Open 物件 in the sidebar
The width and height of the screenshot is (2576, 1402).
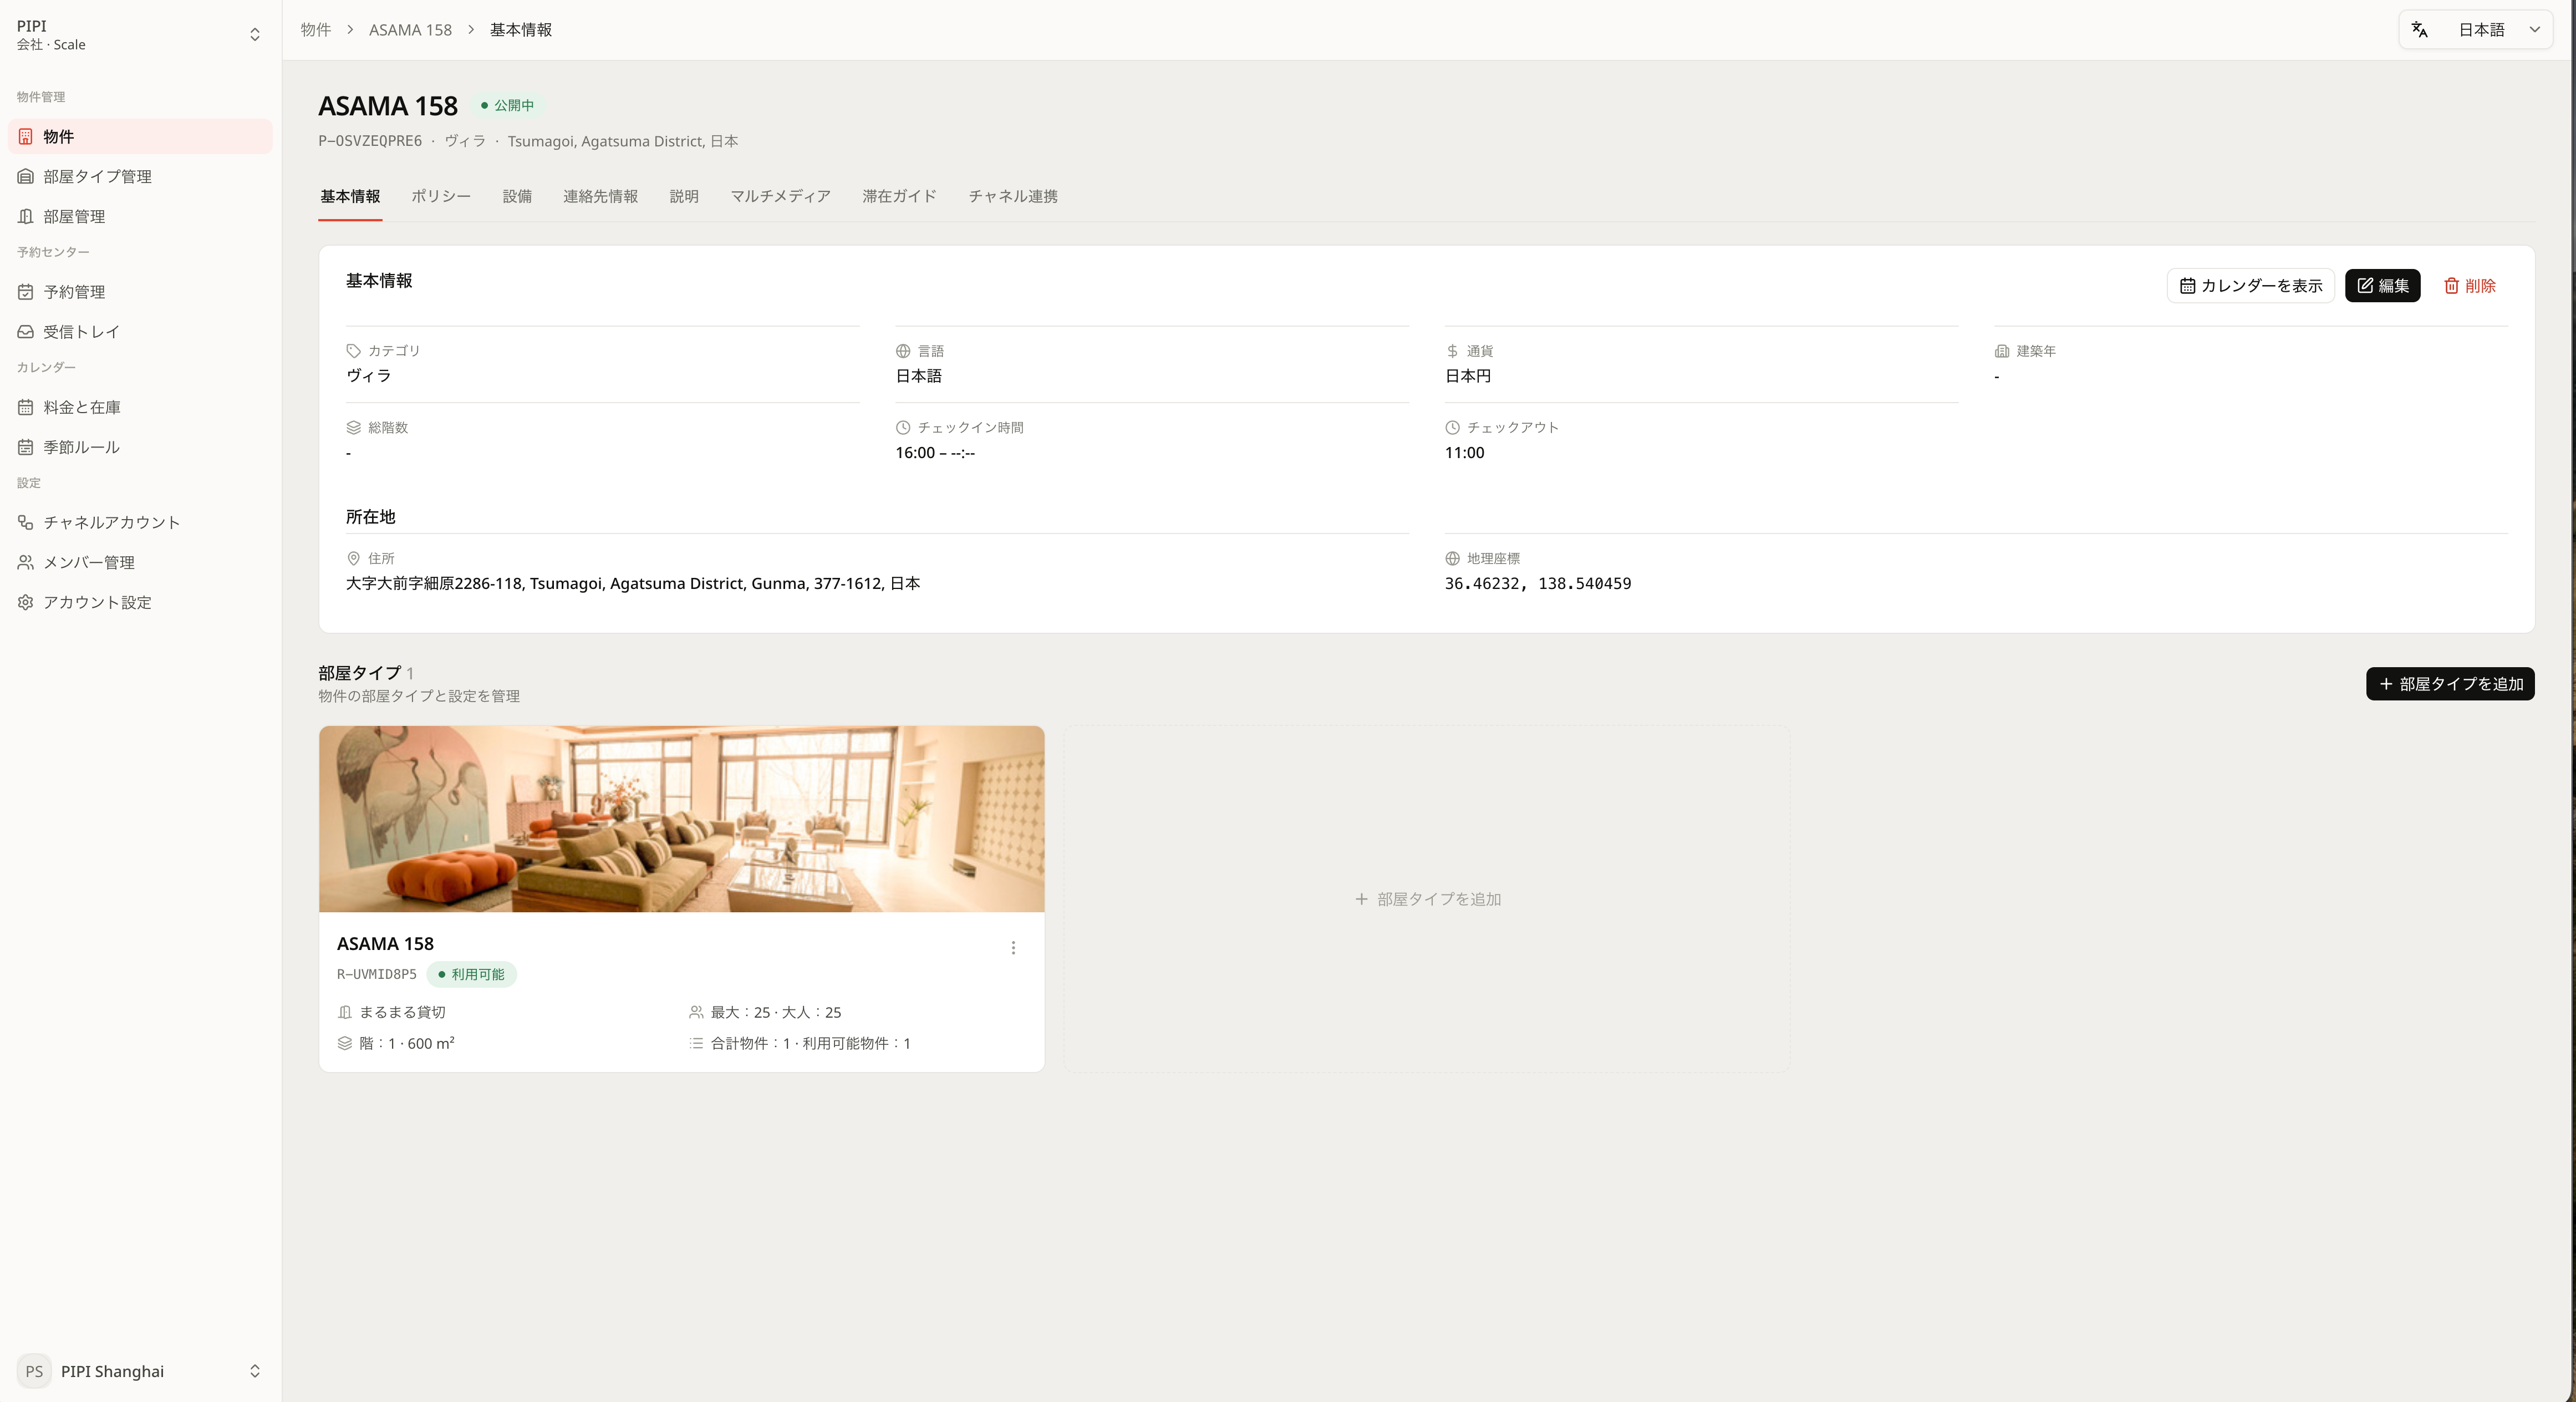pyautogui.click(x=140, y=136)
